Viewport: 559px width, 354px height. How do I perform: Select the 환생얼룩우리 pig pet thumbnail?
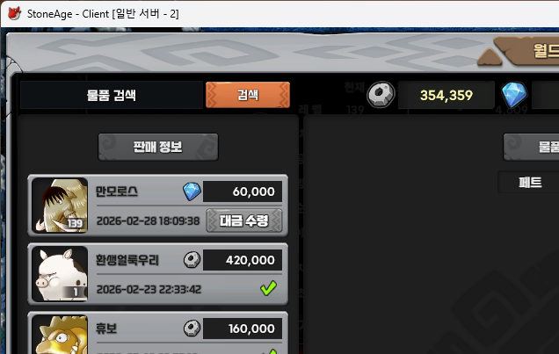pos(60,274)
